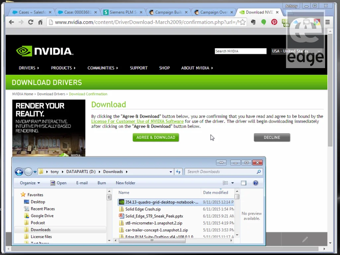Reload the NVIDIA page
Image resolution: width=340 pixels, height=255 pixels.
click(x=31, y=22)
